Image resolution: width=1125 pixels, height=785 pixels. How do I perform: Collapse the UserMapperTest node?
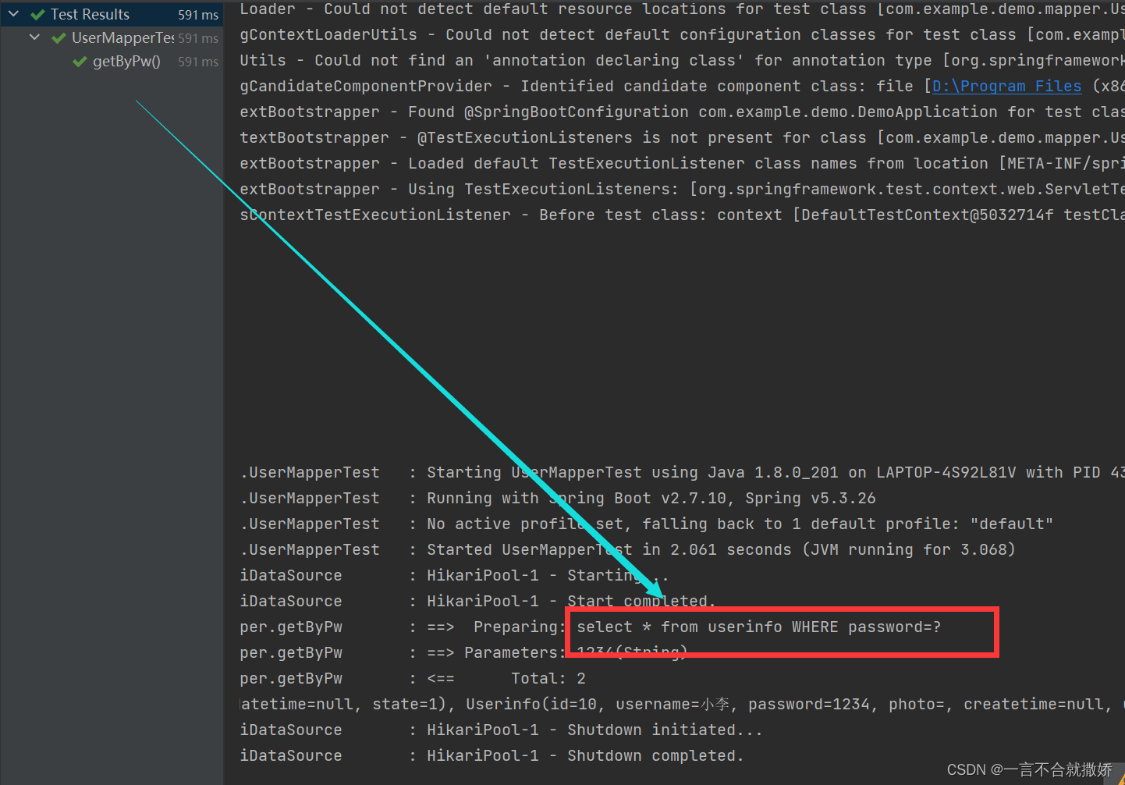pos(34,37)
